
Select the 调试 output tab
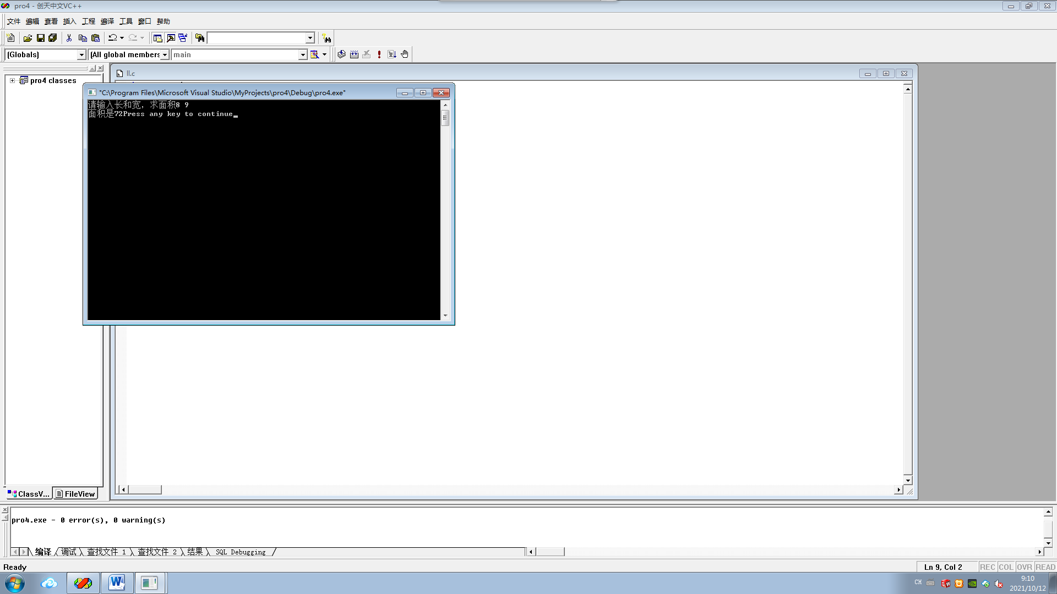[x=68, y=552]
